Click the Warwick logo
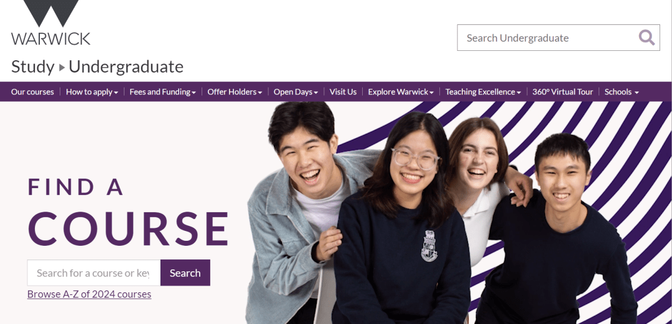This screenshot has width=672, height=324. click(x=50, y=22)
